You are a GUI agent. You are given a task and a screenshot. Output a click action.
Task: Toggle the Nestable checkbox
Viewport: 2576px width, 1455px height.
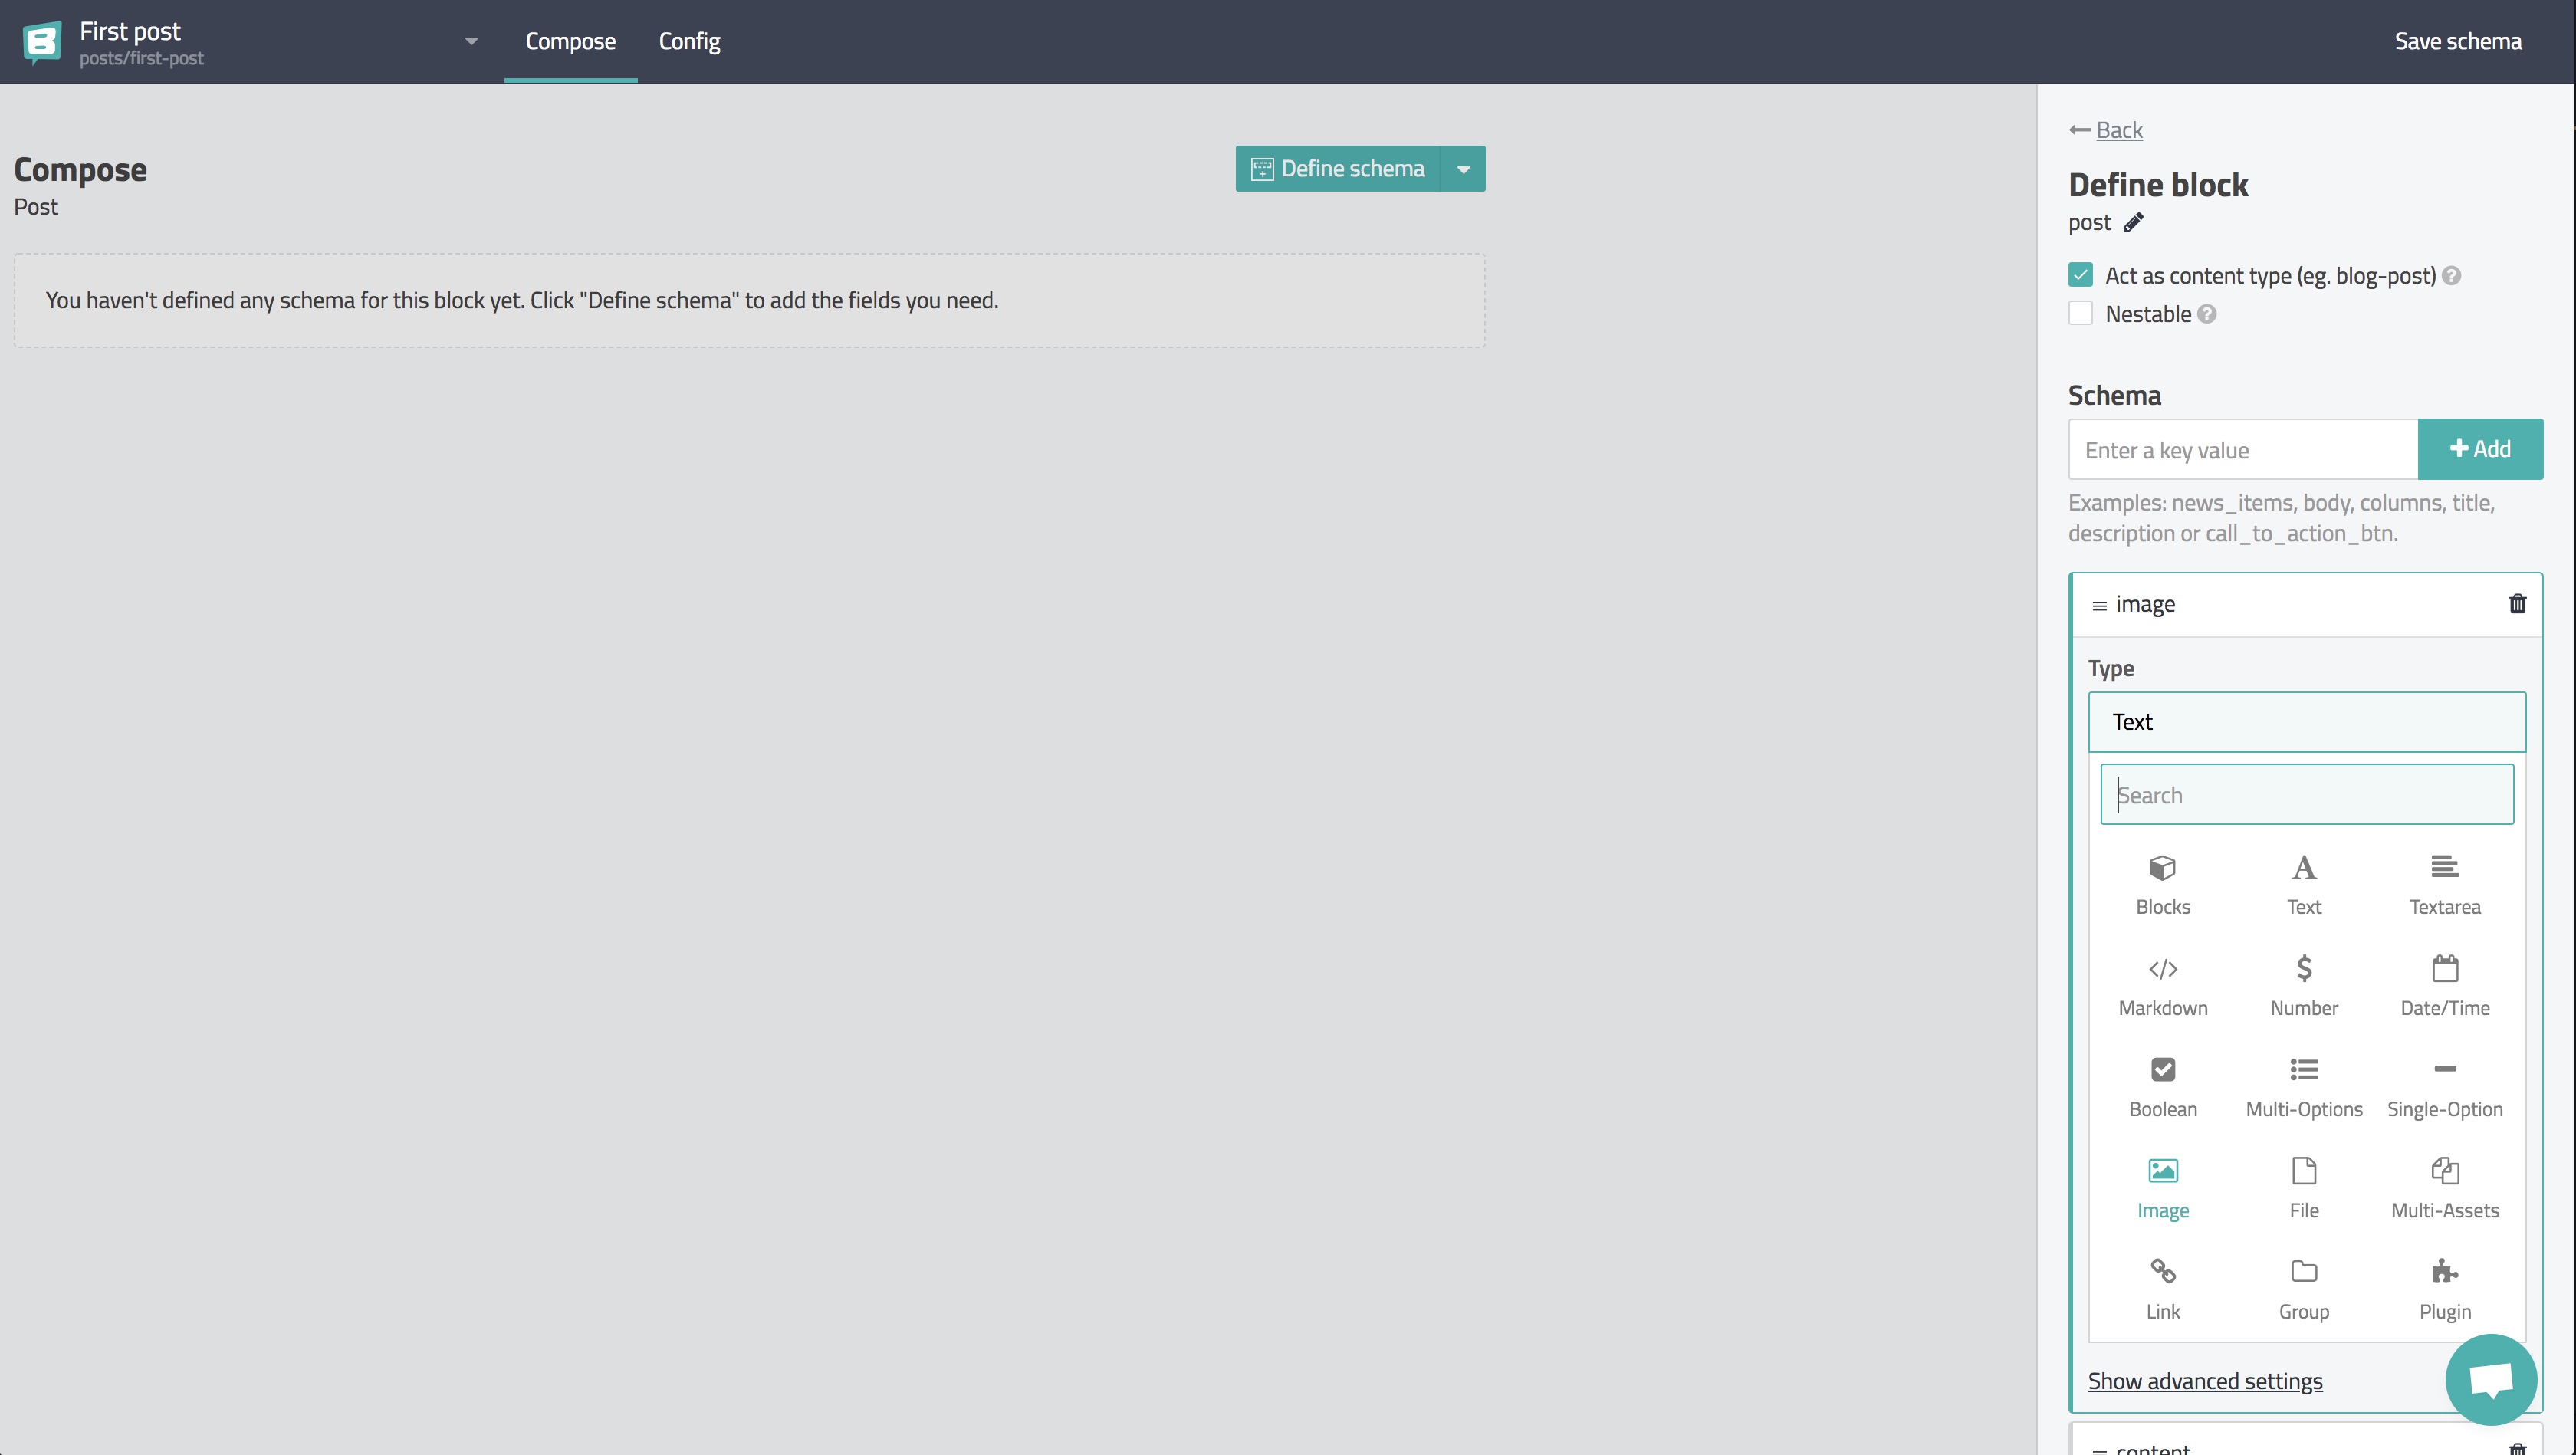2082,315
